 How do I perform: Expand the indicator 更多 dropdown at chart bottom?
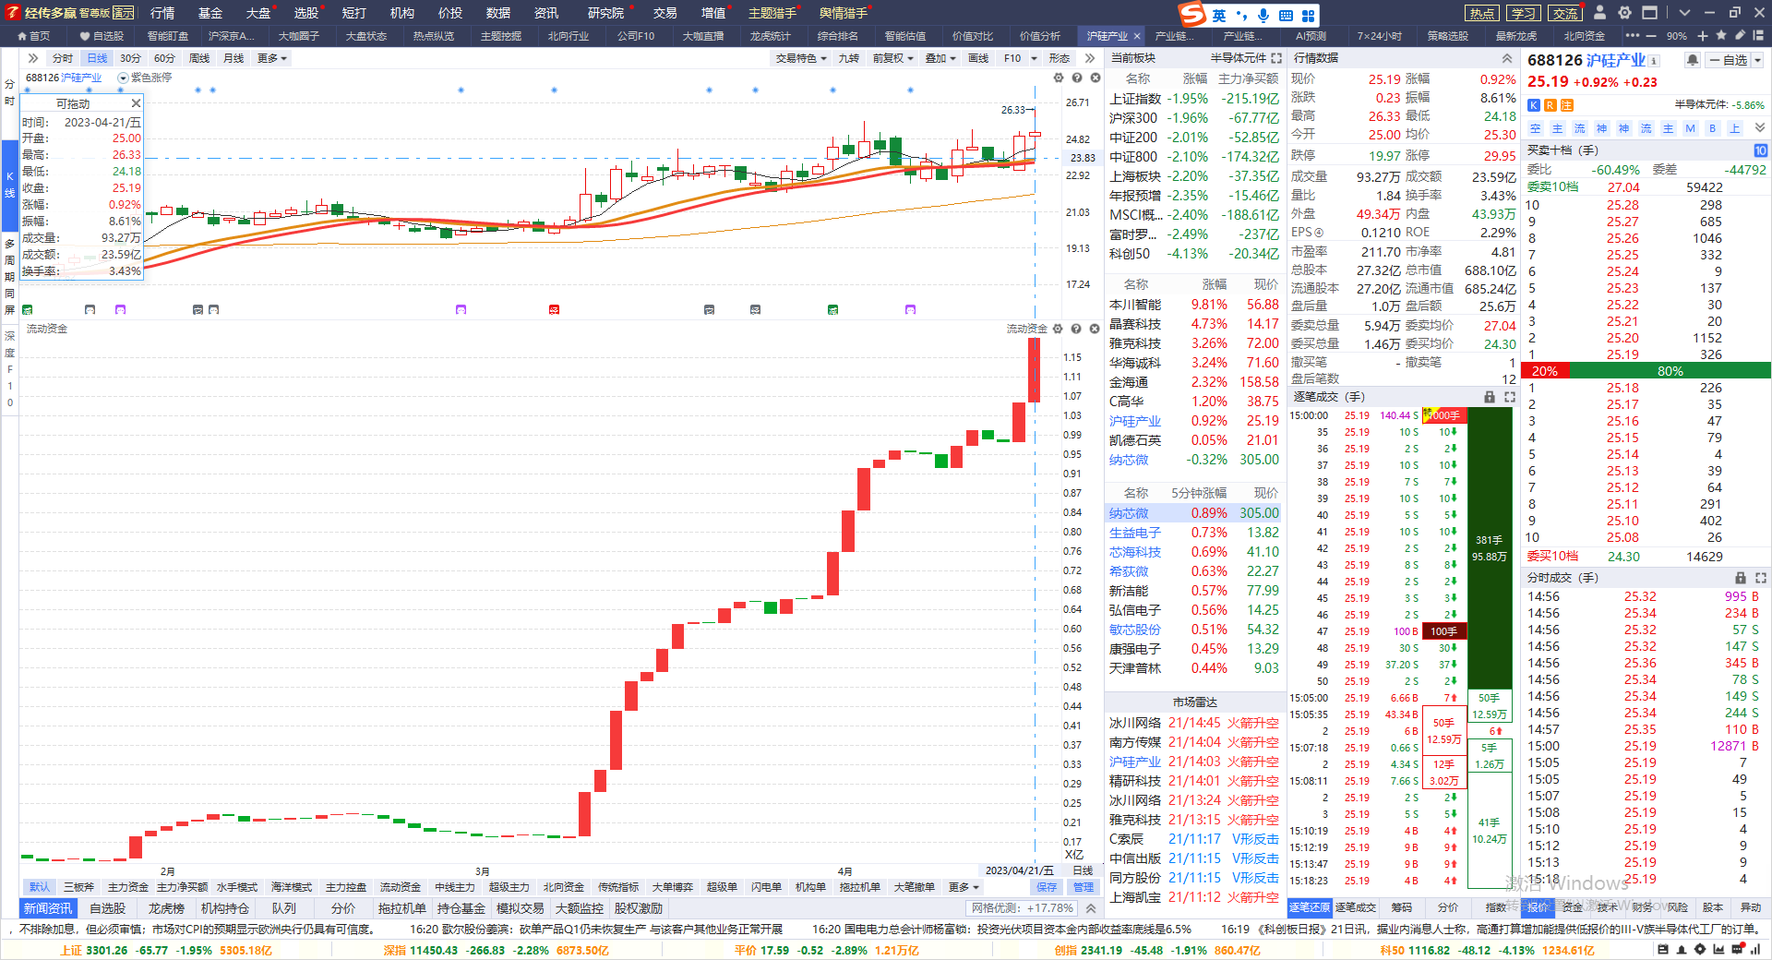(964, 887)
